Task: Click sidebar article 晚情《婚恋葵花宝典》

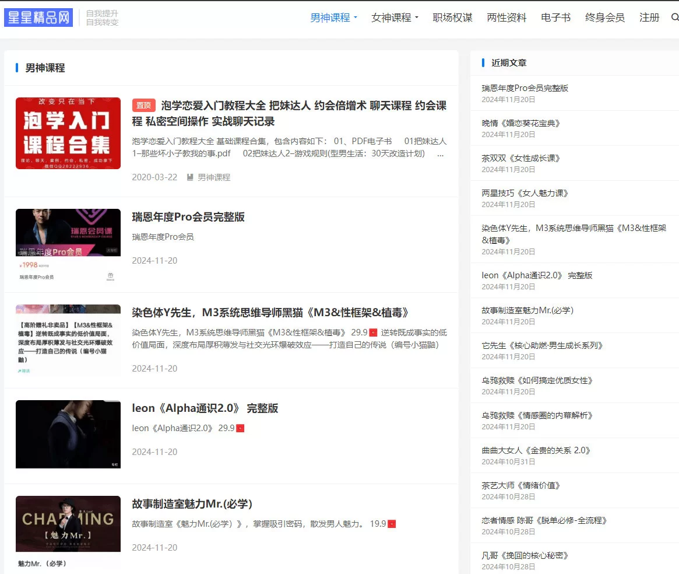Action: click(521, 123)
